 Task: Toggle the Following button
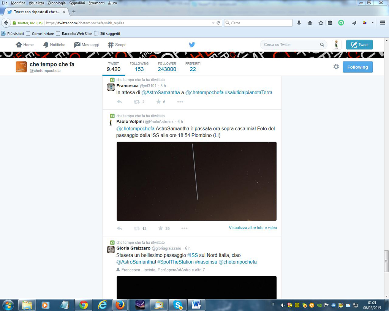(358, 67)
